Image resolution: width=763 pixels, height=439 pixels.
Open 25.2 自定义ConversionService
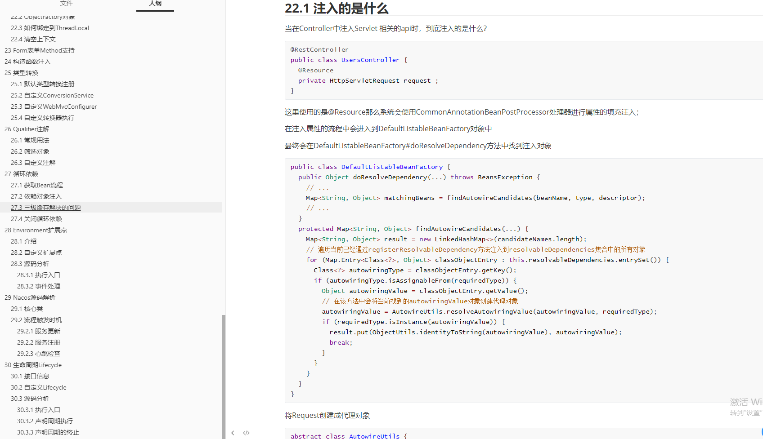52,95
